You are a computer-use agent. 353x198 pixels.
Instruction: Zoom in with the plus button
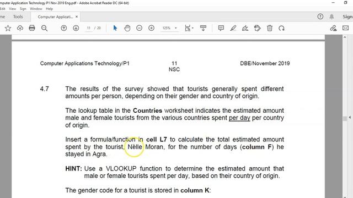coord(151,28)
